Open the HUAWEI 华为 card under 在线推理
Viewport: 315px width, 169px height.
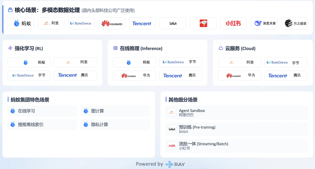coord(134,75)
